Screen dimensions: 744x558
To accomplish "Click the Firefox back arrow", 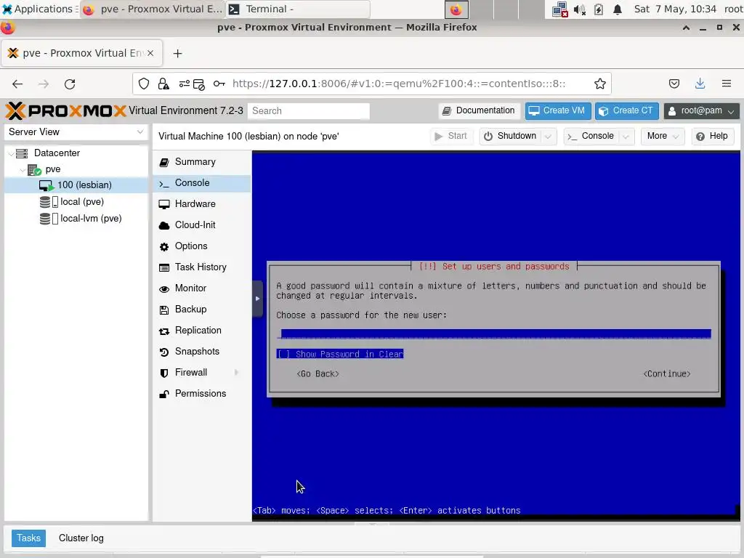I will 17,84.
